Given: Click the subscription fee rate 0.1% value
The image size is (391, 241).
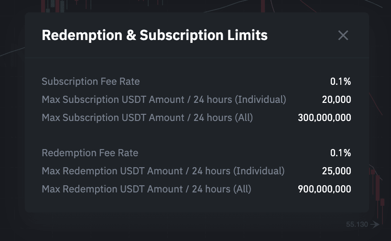Looking at the screenshot, I should tap(340, 81).
